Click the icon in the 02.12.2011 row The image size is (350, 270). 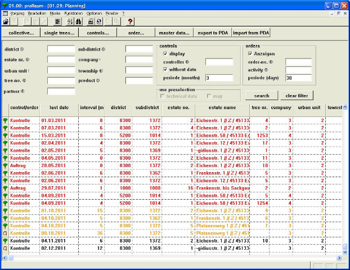5,247
